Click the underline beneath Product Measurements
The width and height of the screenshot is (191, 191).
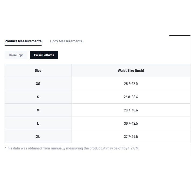point(23,45)
